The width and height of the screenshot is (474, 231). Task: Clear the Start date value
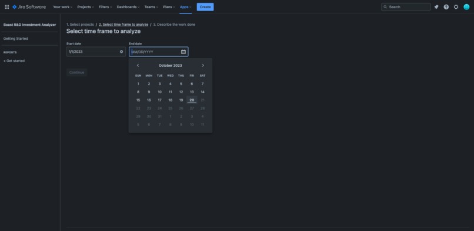(x=122, y=52)
